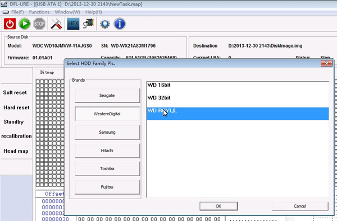This screenshot has height=221, width=337.
Task: Open the Help(H) menu
Action: [93, 12]
